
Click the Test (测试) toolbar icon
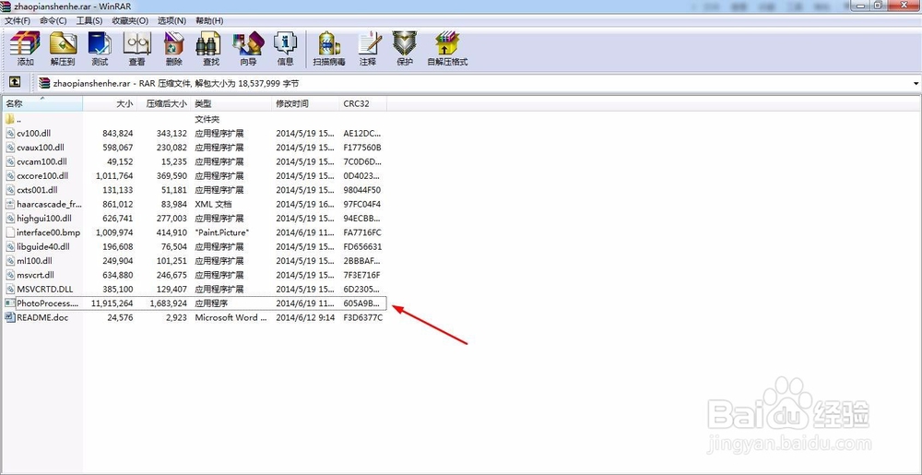100,49
